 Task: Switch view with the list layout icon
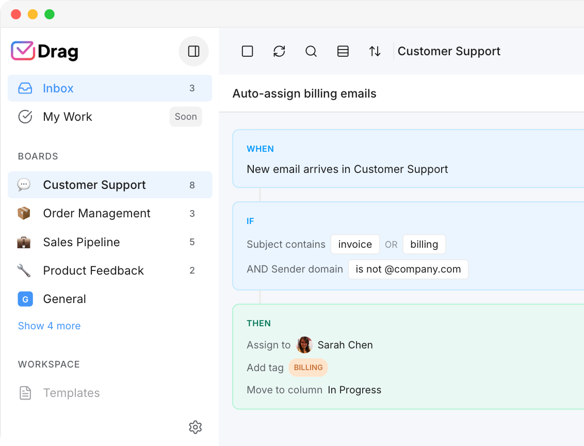pos(343,51)
